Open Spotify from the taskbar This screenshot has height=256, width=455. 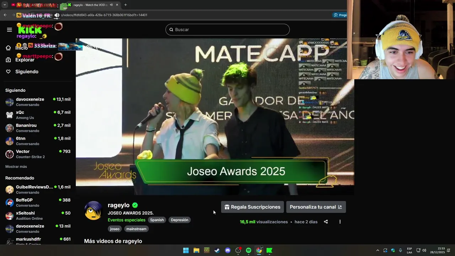[x=248, y=250]
